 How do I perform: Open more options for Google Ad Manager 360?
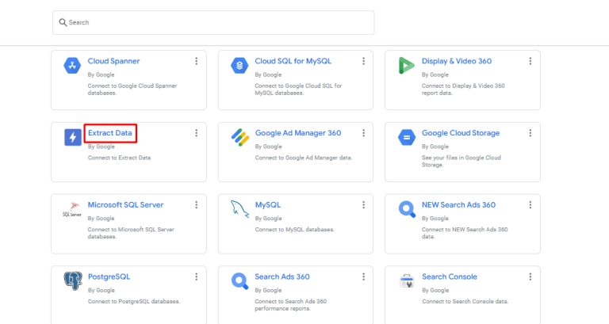[363, 133]
